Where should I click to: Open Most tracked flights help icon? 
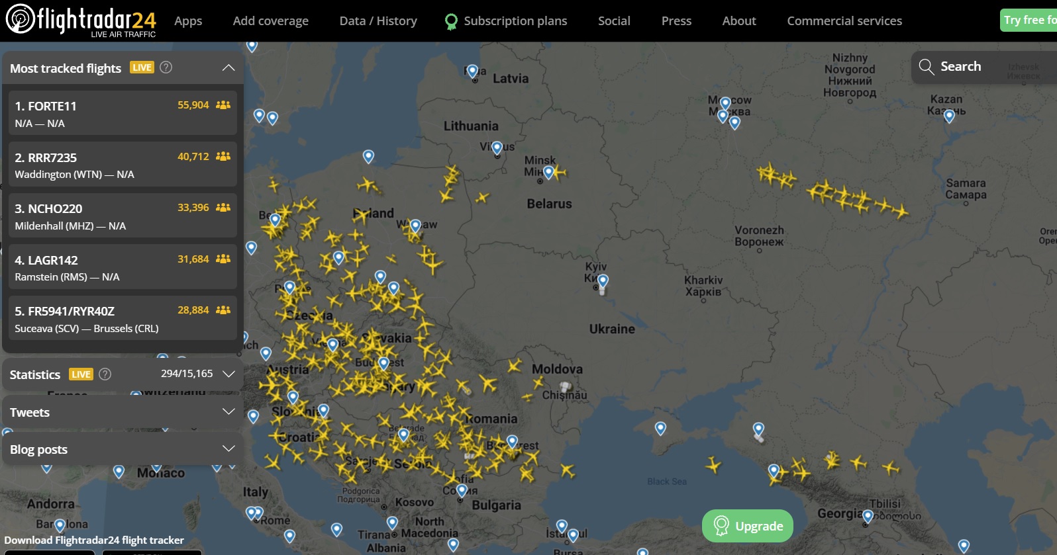coord(166,67)
